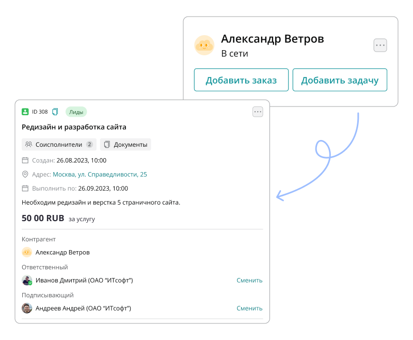
Task: Click the calendar icon beside Выполнить по
Action: pyautogui.click(x=25, y=188)
